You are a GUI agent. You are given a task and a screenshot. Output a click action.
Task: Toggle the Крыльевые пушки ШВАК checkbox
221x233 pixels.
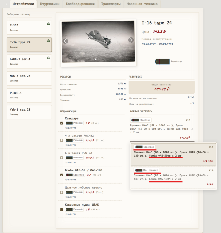click(x=62, y=209)
